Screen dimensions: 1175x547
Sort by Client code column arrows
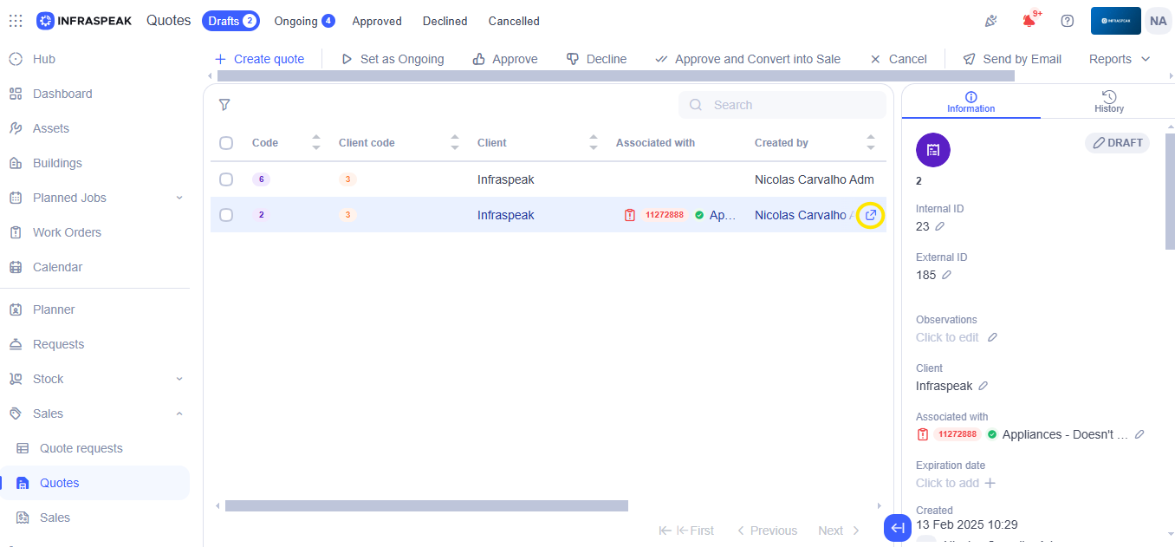(455, 143)
